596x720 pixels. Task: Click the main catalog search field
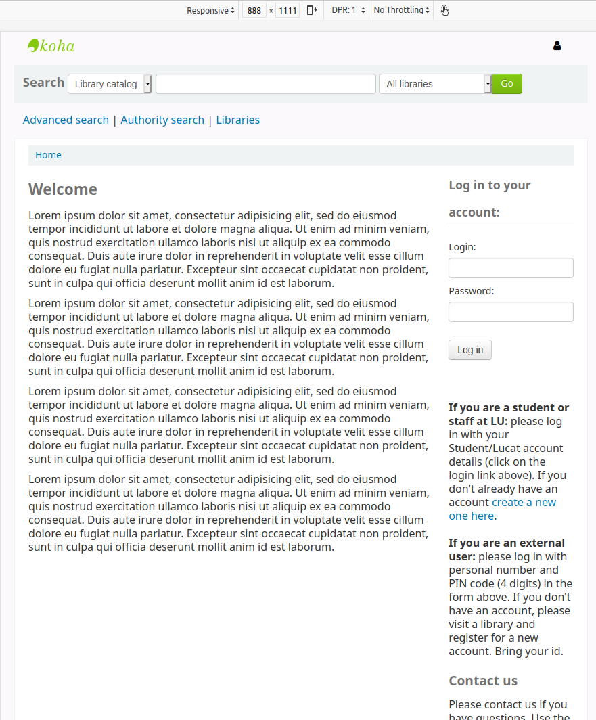(x=265, y=84)
